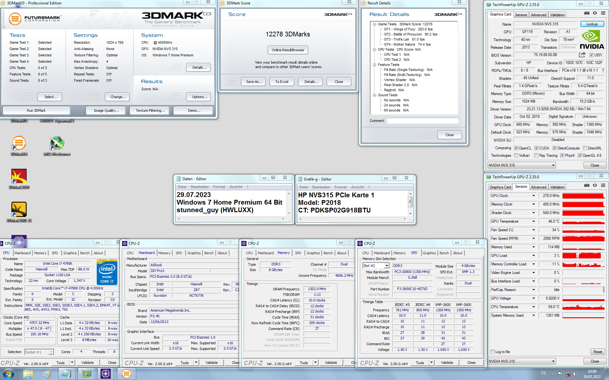Open the MSI Afterburner desktop shortcut
Viewport: 609px width, 380px height.
[57, 146]
